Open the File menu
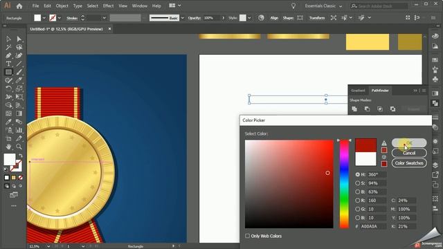The width and height of the screenshot is (443, 249). [x=35, y=6]
